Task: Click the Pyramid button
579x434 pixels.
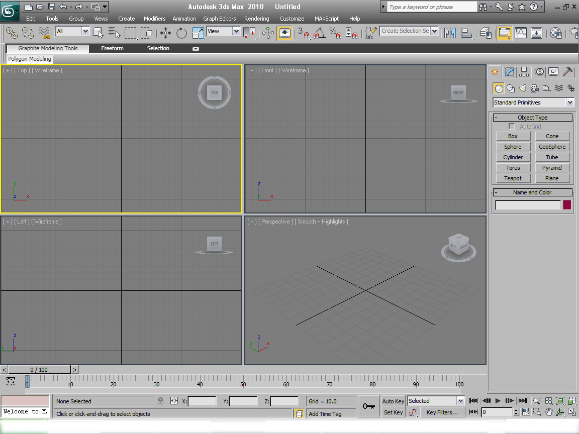Action: click(552, 168)
